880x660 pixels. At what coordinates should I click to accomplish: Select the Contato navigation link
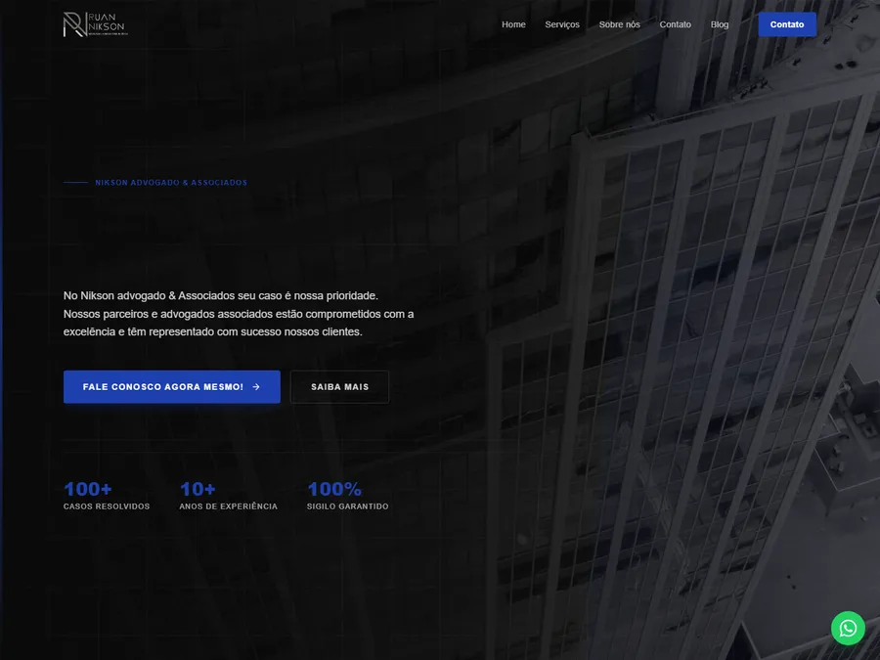(x=675, y=24)
